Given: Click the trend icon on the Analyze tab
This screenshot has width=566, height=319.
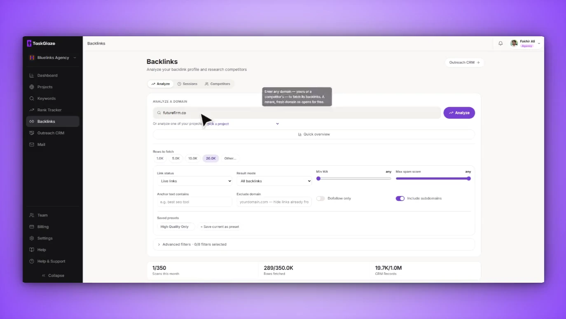Looking at the screenshot, I should click(153, 84).
